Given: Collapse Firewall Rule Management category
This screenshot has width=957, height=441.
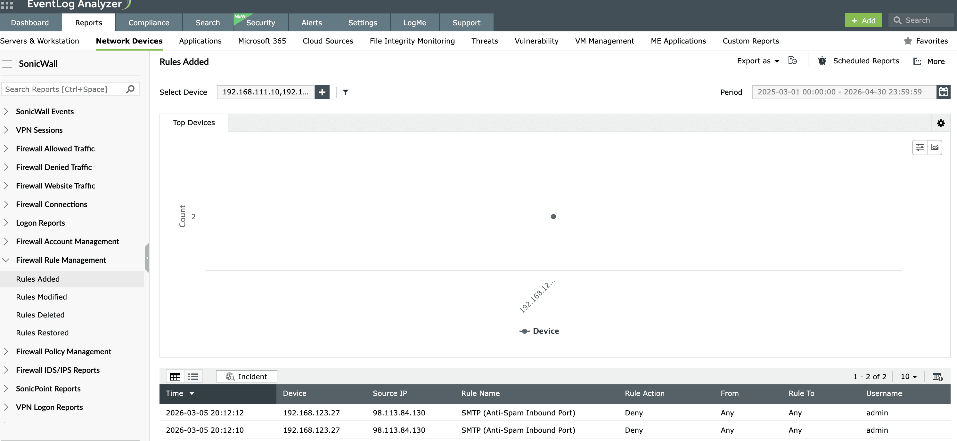Looking at the screenshot, I should click(6, 260).
